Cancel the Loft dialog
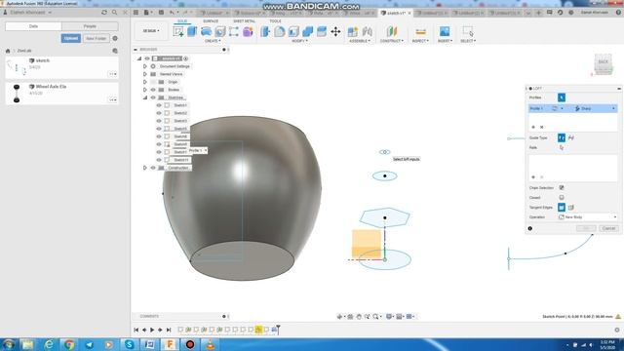Viewport: 624px width, 351px height. pyautogui.click(x=608, y=228)
